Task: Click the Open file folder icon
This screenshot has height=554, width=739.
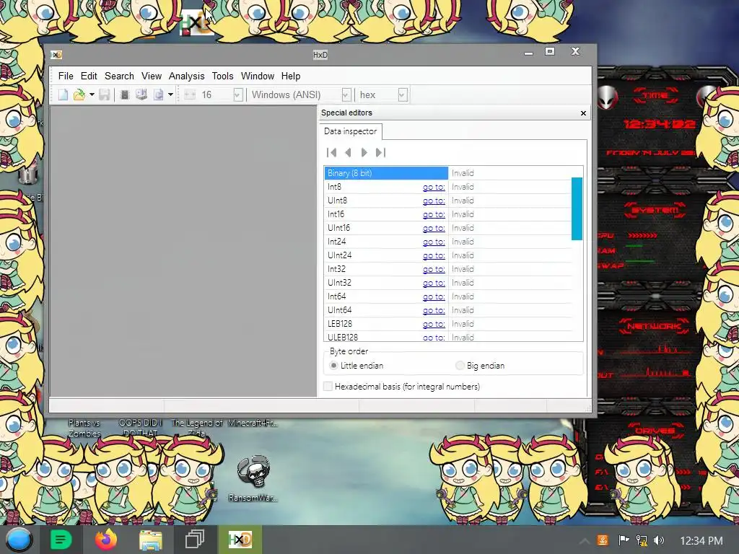Action: pos(79,94)
